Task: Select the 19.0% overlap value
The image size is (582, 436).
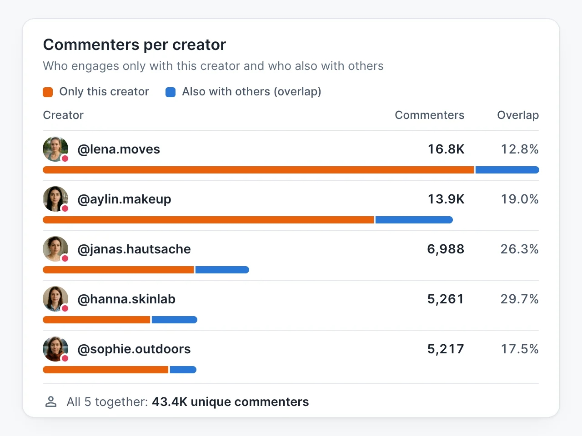Action: pyautogui.click(x=520, y=199)
